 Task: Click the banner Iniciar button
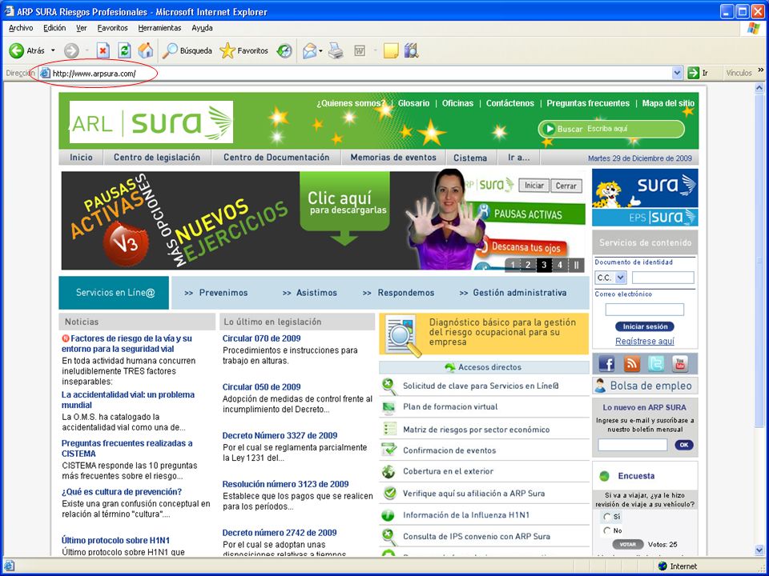point(533,186)
